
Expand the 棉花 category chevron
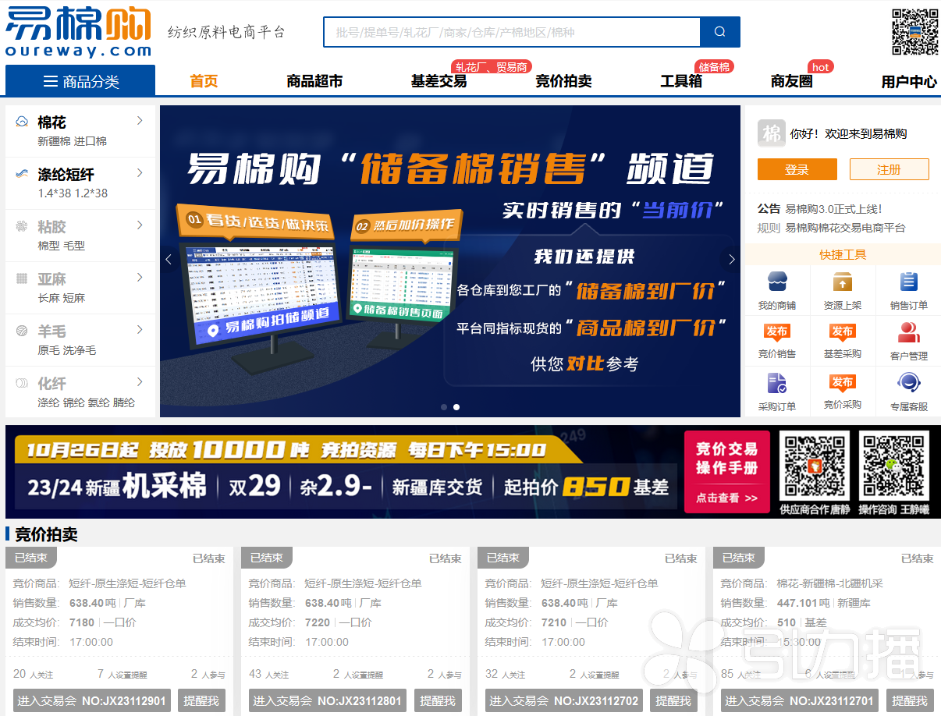point(140,121)
